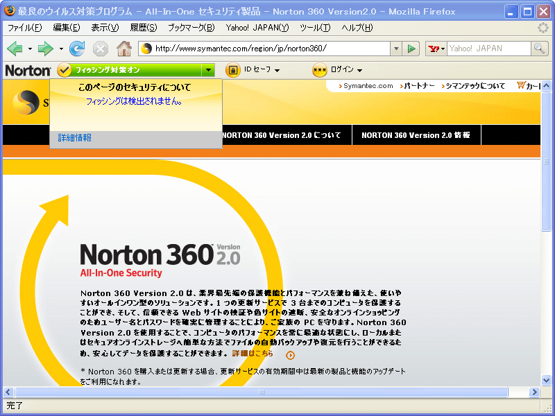555x416 pixels.
Task: Open the Back history dropdown arrow
Action: [30, 49]
